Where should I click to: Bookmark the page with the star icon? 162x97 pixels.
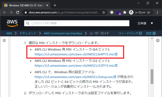pyautogui.click(x=104, y=12)
